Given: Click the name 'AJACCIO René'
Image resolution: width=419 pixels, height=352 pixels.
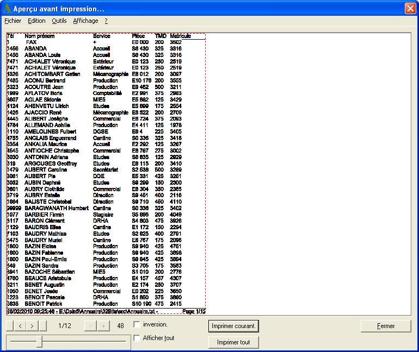Looking at the screenshot, I should (x=43, y=112).
